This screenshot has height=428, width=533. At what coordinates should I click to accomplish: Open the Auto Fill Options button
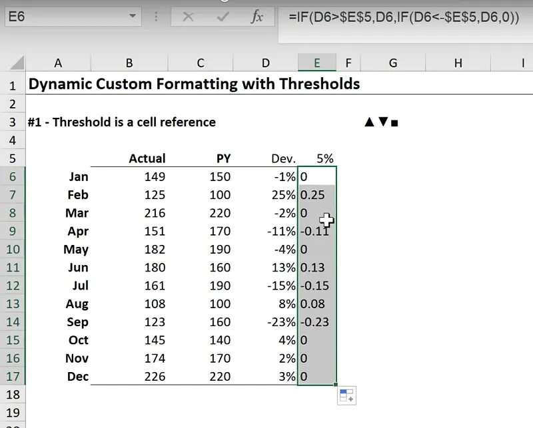[x=346, y=395]
